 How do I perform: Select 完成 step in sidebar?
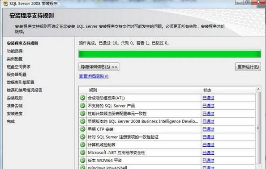tap(11, 121)
